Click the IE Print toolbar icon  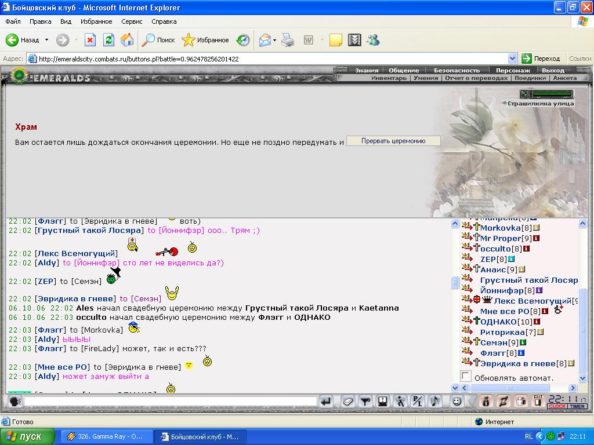click(288, 40)
